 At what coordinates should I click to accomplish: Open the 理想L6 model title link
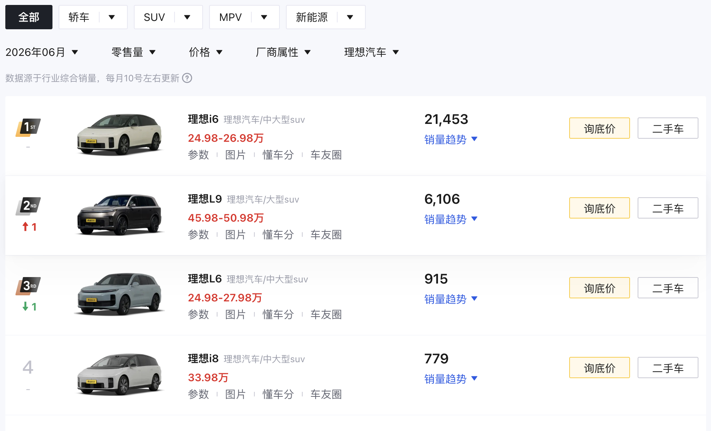205,279
